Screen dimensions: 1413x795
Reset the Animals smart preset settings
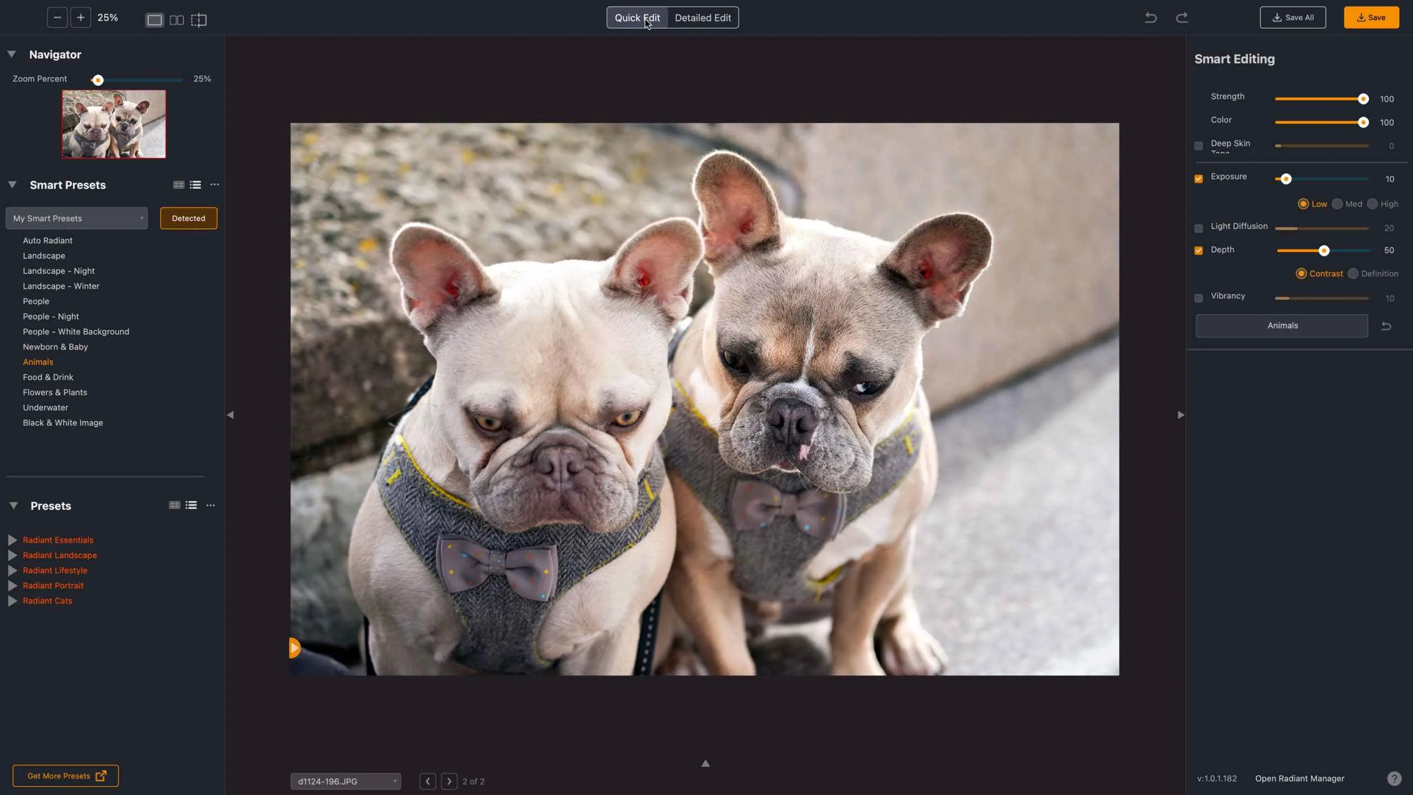coord(1386,326)
